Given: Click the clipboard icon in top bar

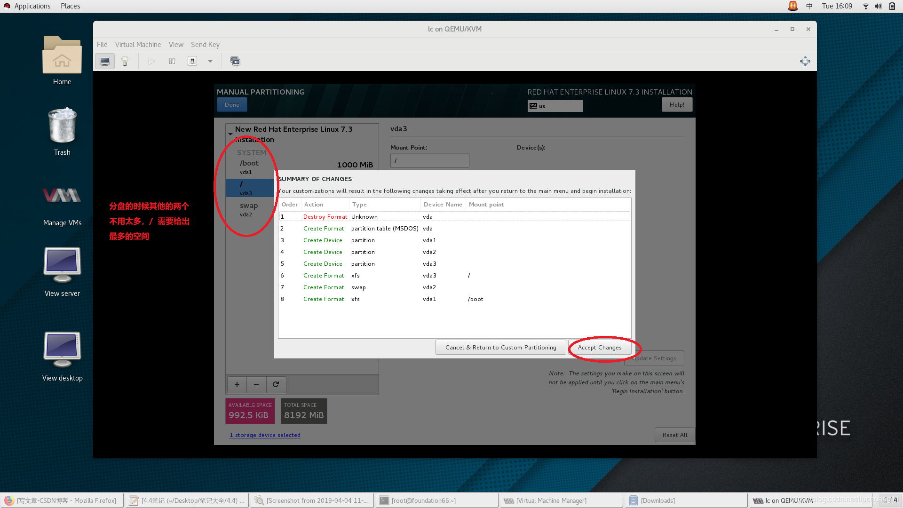Looking at the screenshot, I should coord(892,6).
